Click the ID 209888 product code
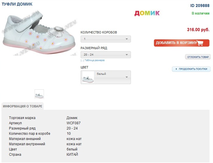Viewport: 213px width, 163px height. pyautogui.click(x=200, y=5)
